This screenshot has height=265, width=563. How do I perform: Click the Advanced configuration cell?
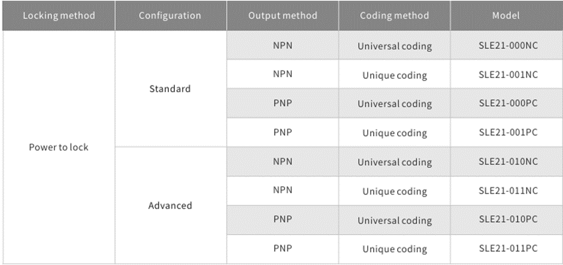(x=171, y=205)
